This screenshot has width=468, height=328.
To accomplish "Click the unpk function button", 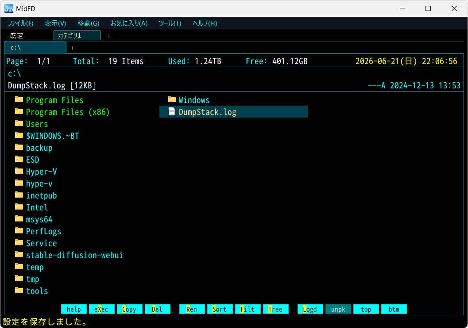I will pyautogui.click(x=338, y=309).
